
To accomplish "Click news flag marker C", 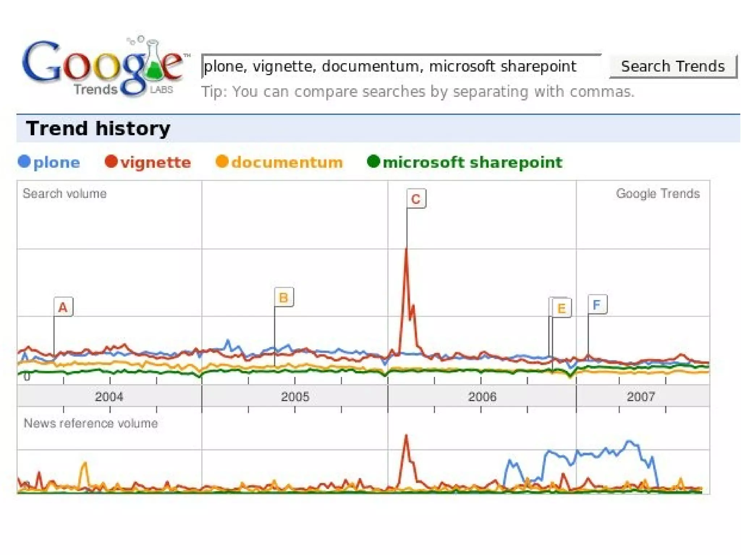I will pyautogui.click(x=416, y=198).
